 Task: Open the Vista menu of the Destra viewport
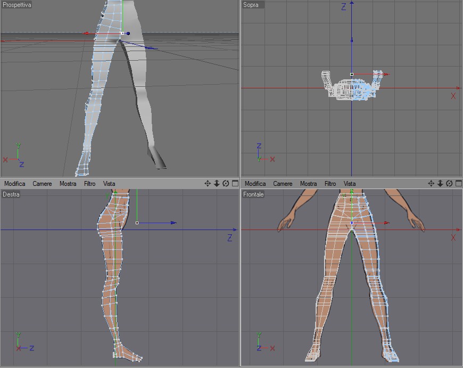click(x=109, y=184)
